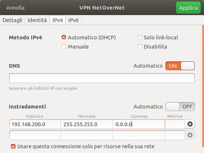The image size is (204, 153).
Task: Switch to the Identità tab
Action: (37, 20)
